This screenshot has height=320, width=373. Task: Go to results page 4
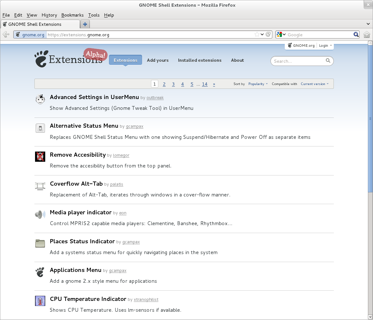[183, 84]
